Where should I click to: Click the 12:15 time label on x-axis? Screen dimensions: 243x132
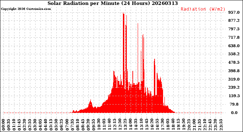[115, 125]
